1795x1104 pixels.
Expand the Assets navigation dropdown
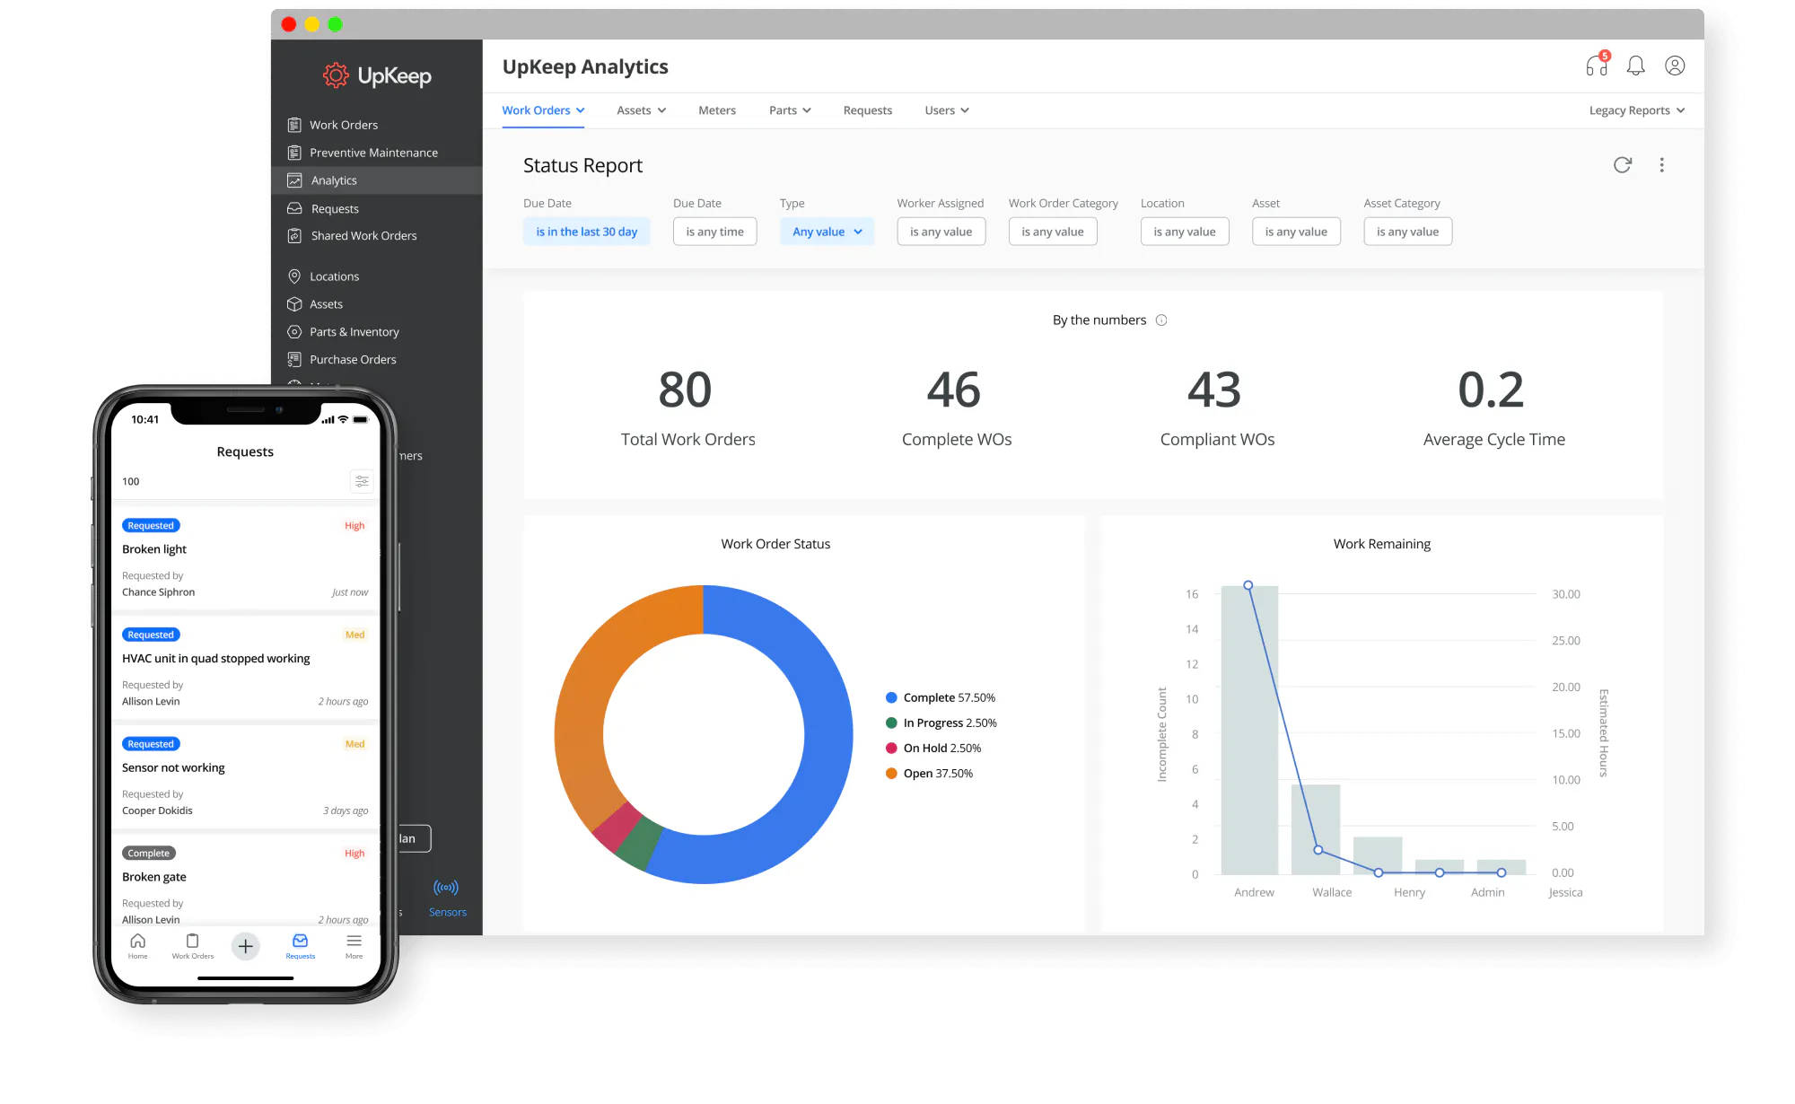coord(641,110)
